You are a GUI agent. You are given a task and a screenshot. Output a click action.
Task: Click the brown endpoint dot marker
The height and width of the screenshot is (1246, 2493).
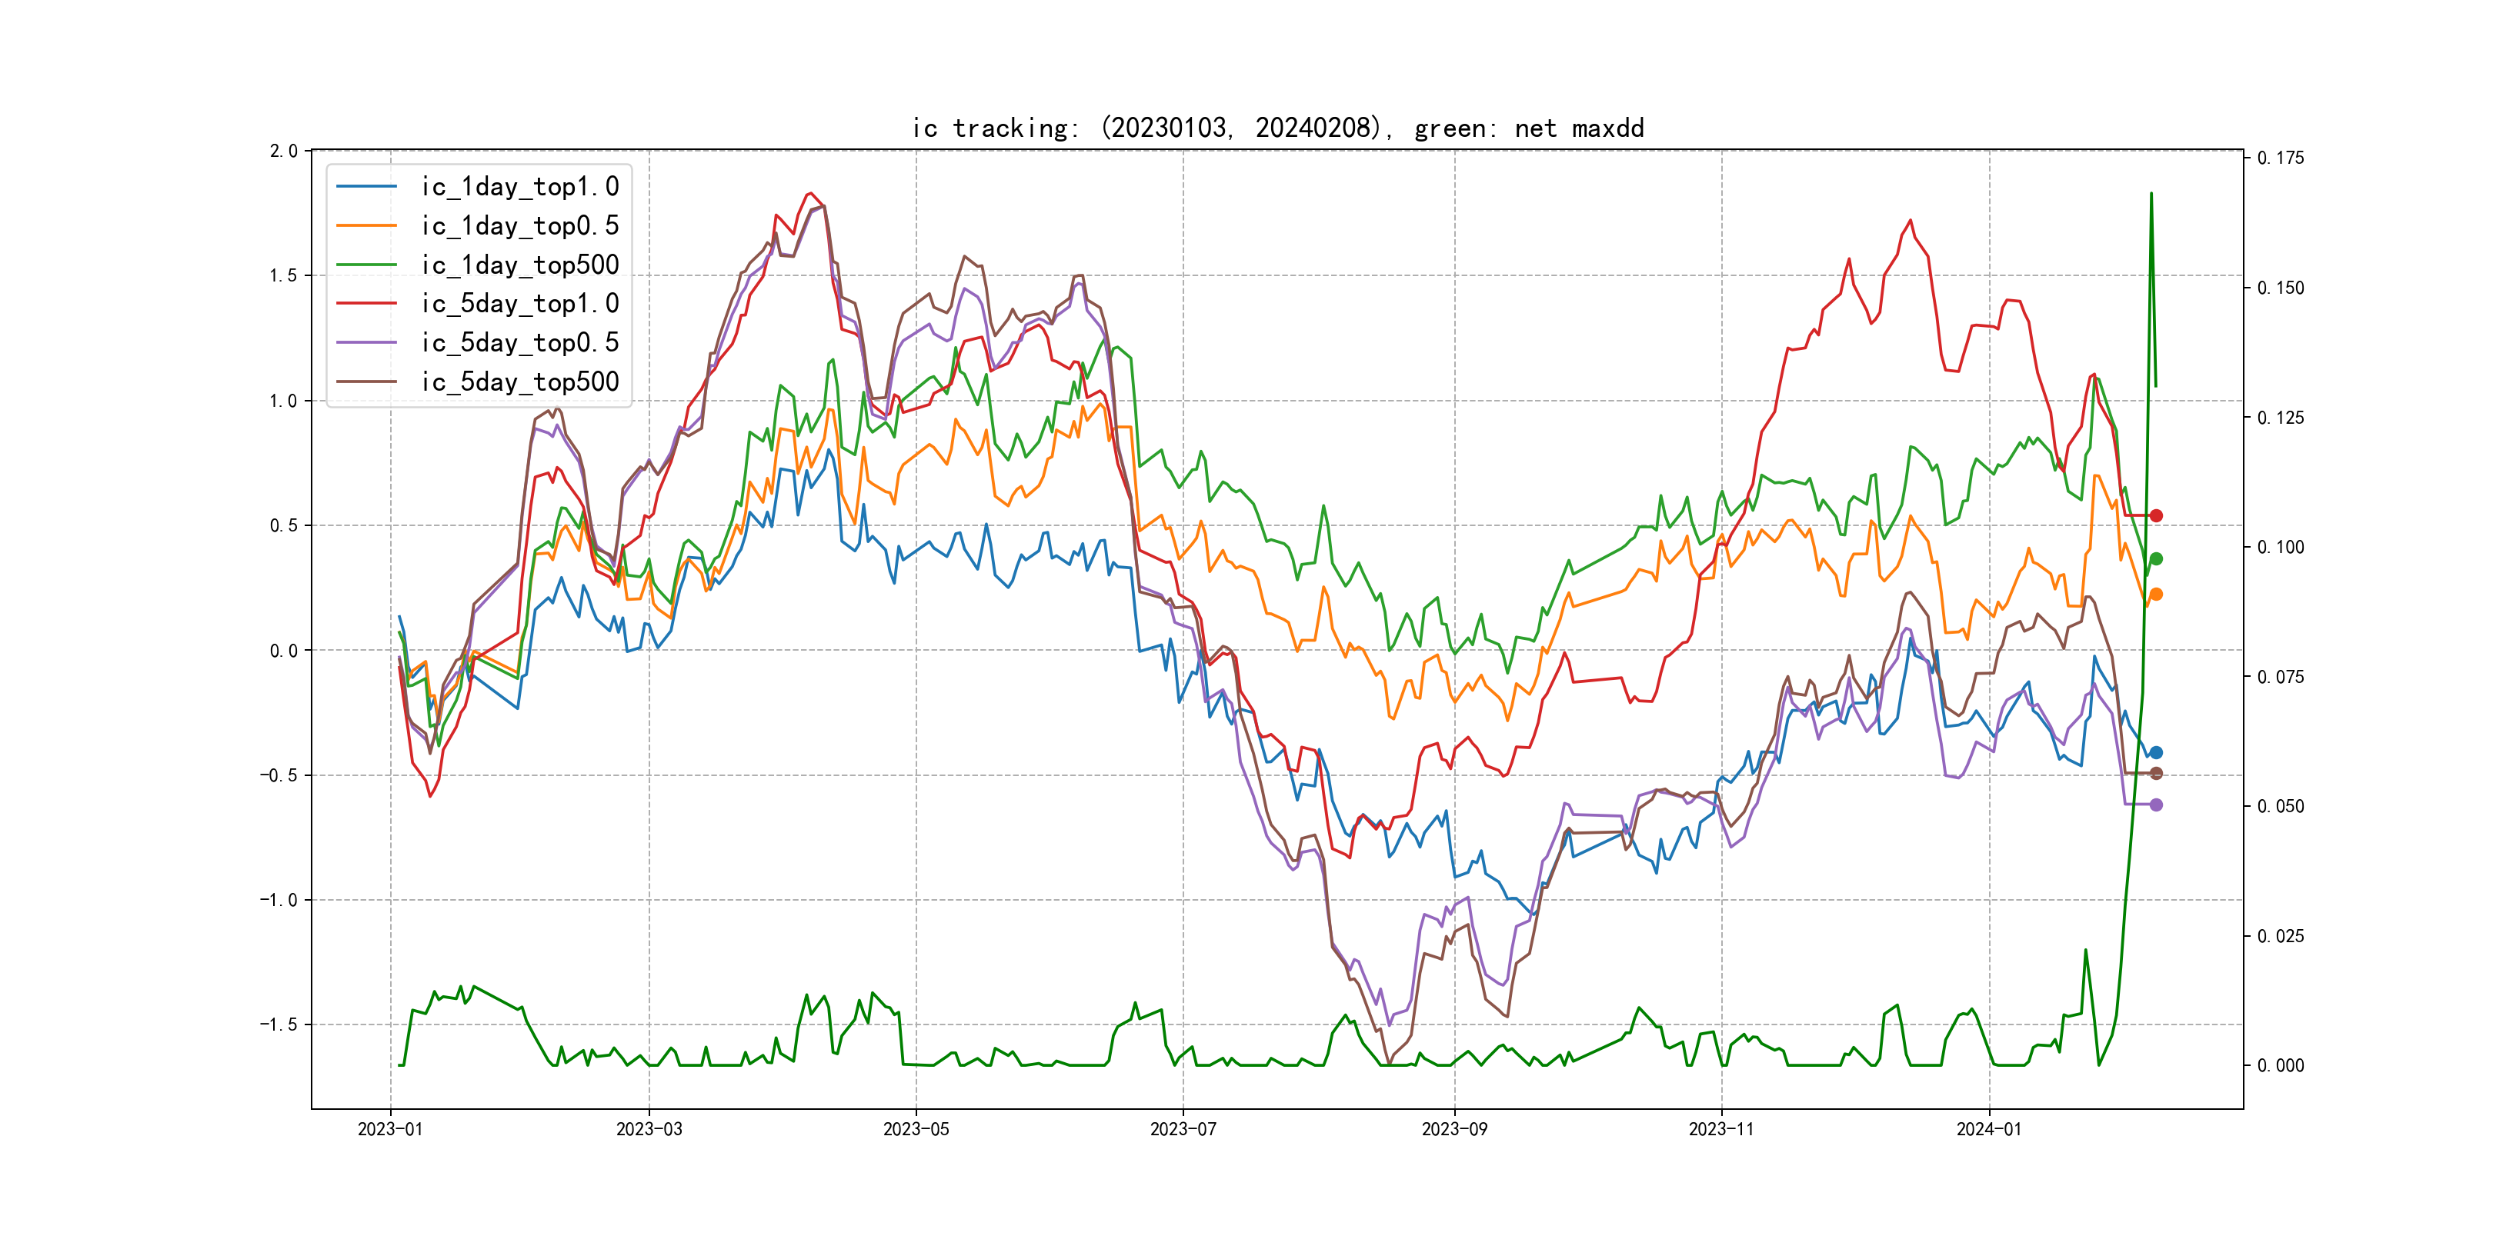2155,773
